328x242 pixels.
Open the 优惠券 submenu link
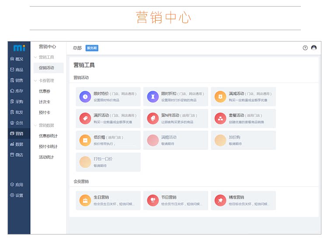coord(45,91)
